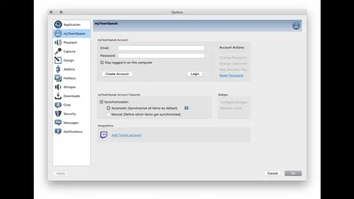Select Manual synchronization radio button
354x199 pixels.
pyautogui.click(x=109, y=114)
